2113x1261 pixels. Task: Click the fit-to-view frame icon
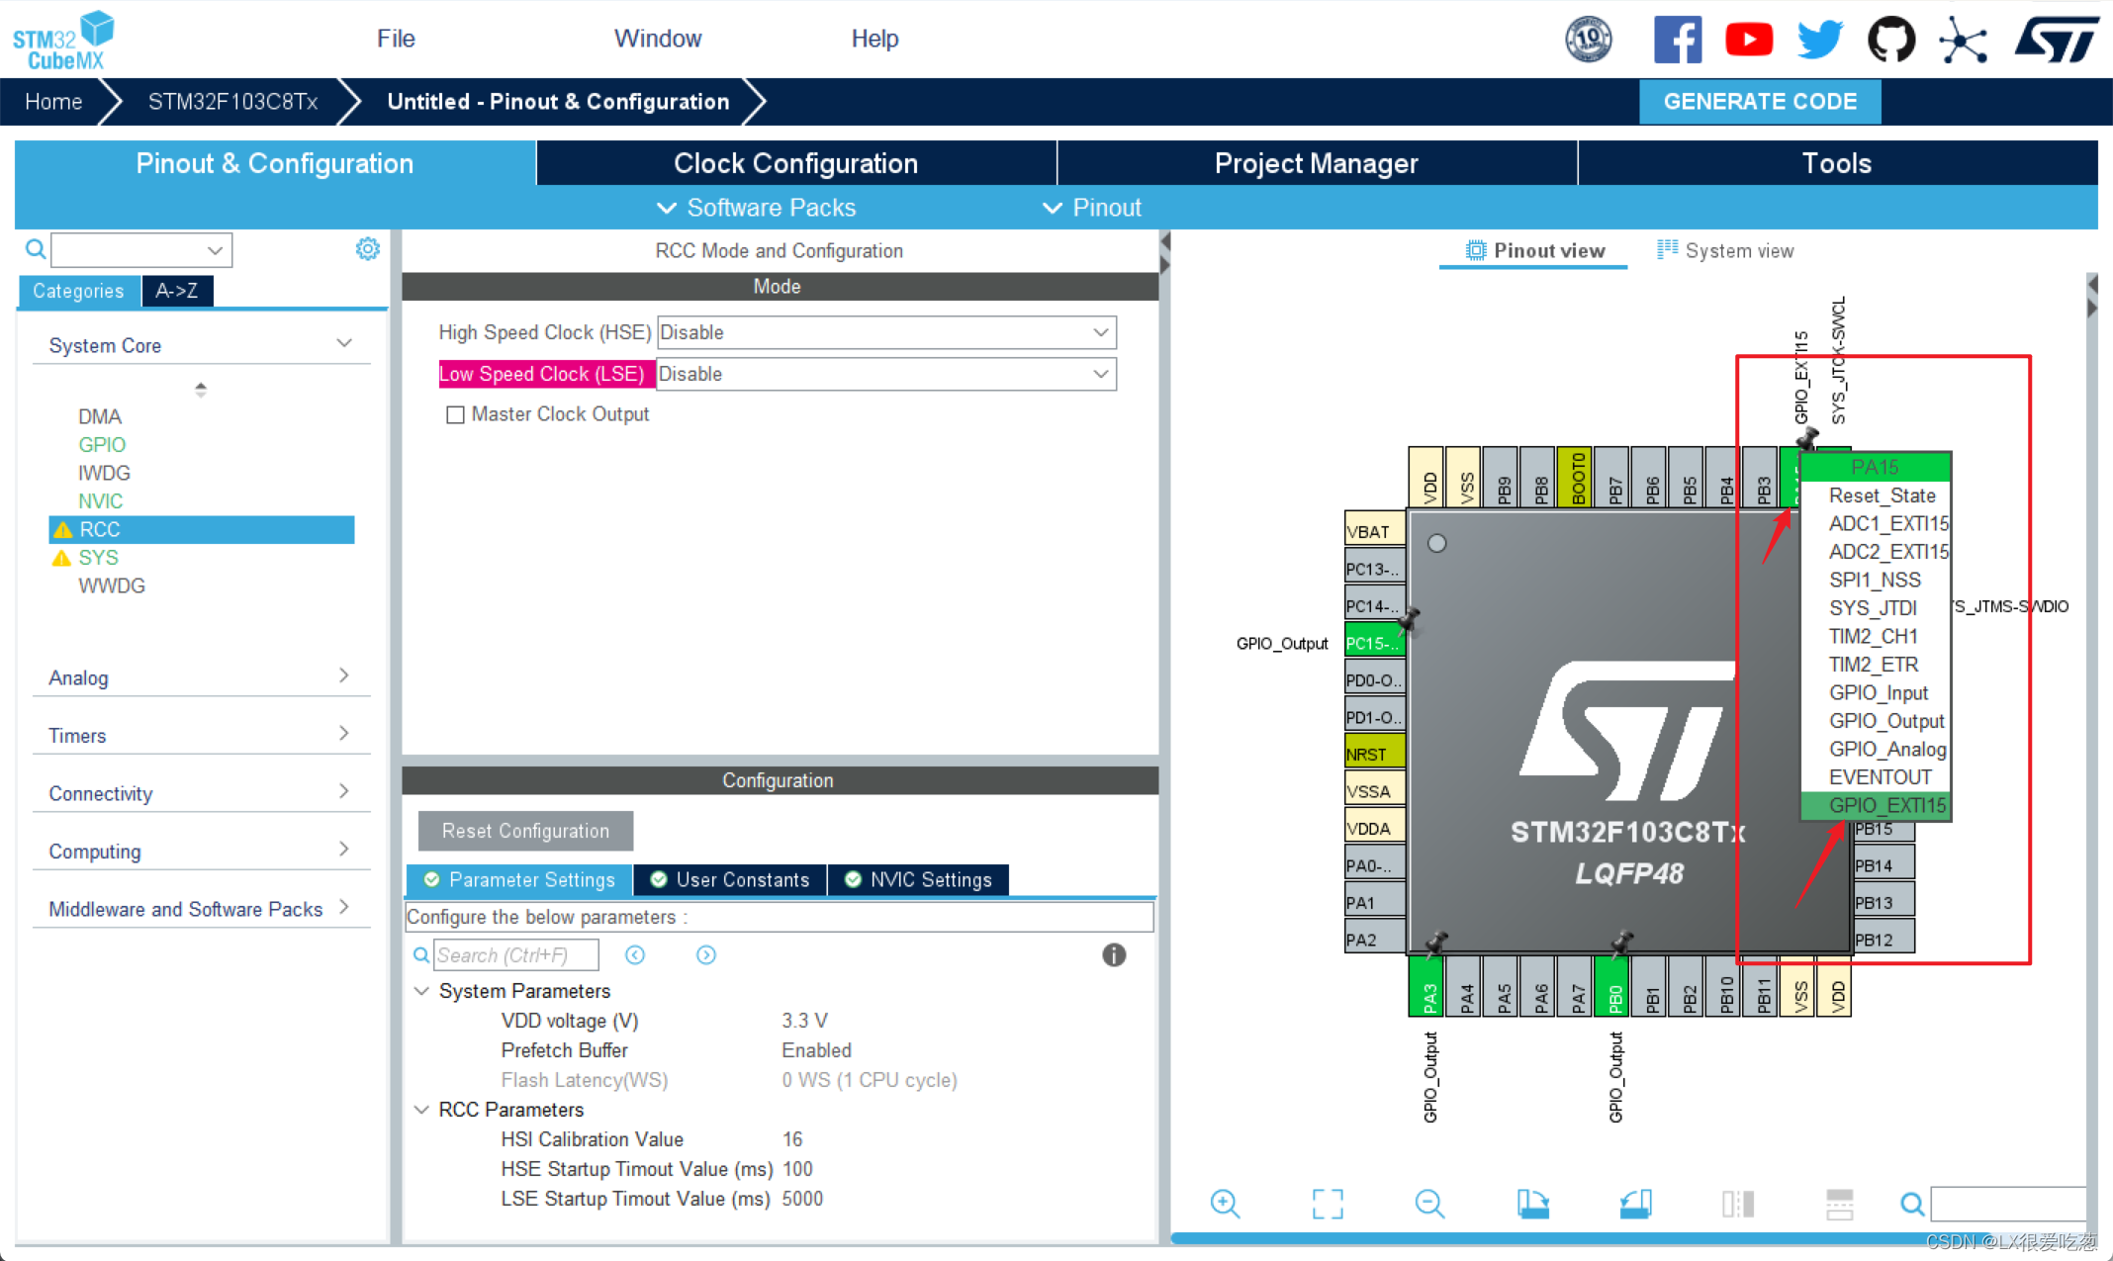click(x=1328, y=1204)
